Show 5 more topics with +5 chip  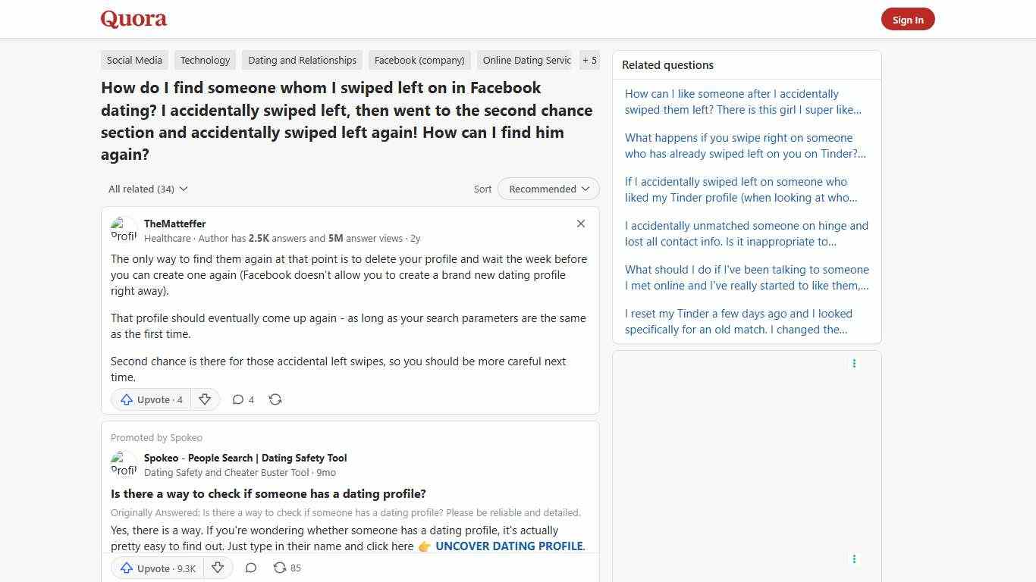(x=589, y=60)
